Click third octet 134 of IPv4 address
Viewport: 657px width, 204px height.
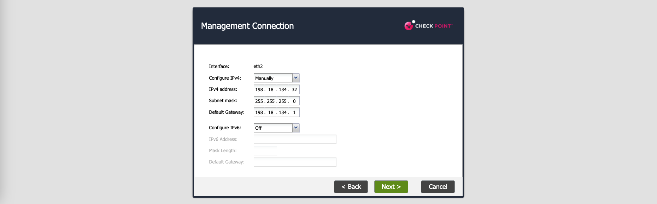(282, 89)
